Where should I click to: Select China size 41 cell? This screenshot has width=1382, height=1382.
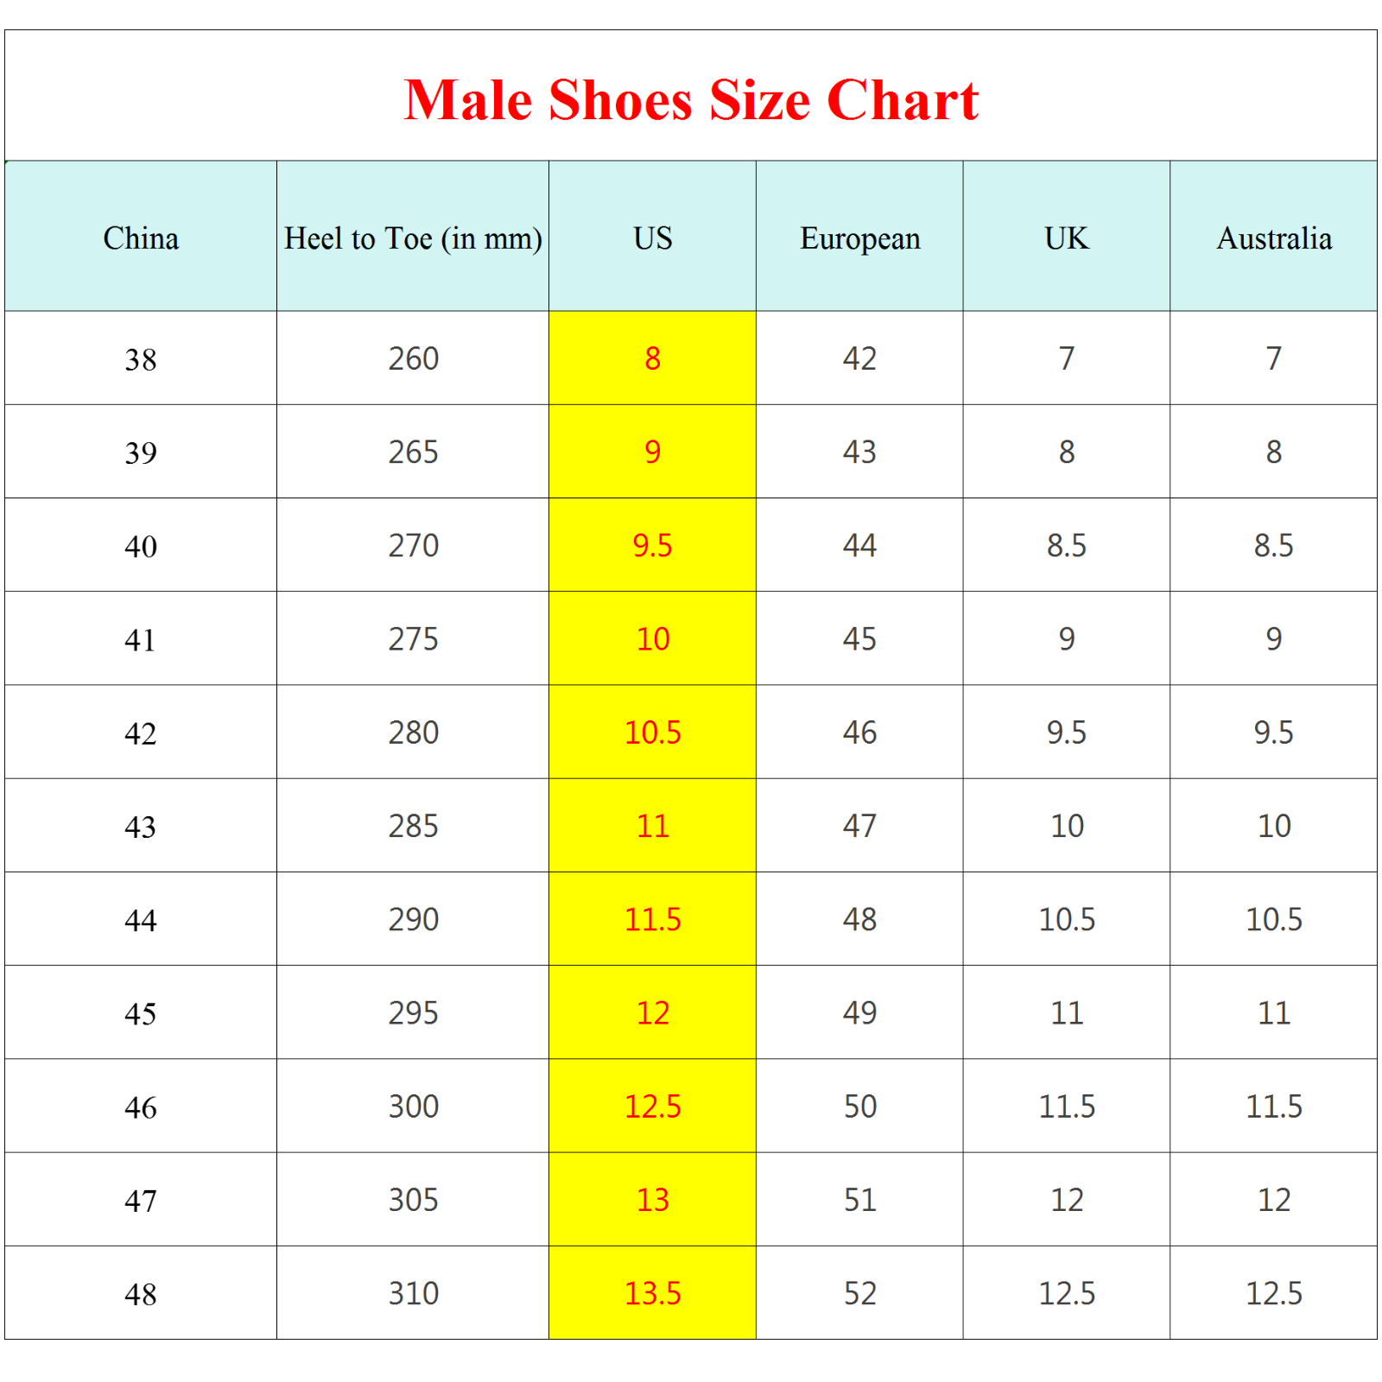click(141, 639)
